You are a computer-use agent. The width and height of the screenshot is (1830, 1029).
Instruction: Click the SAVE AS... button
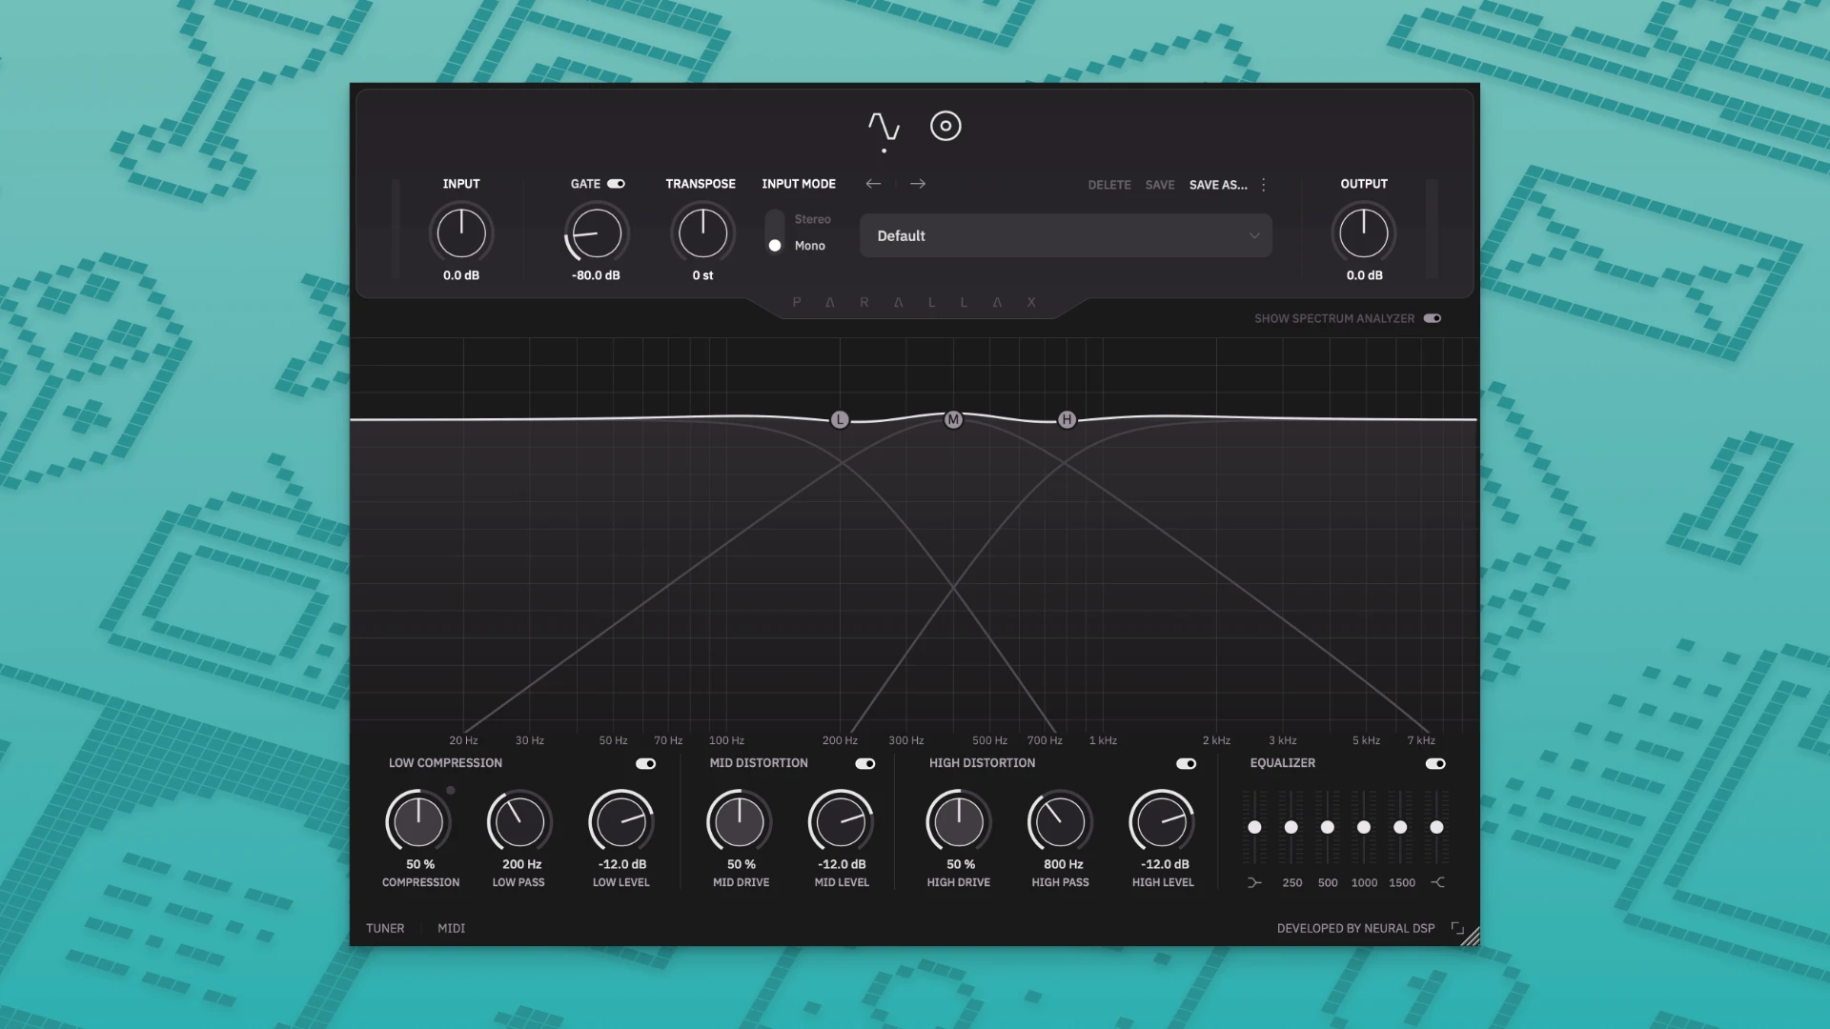(x=1217, y=184)
